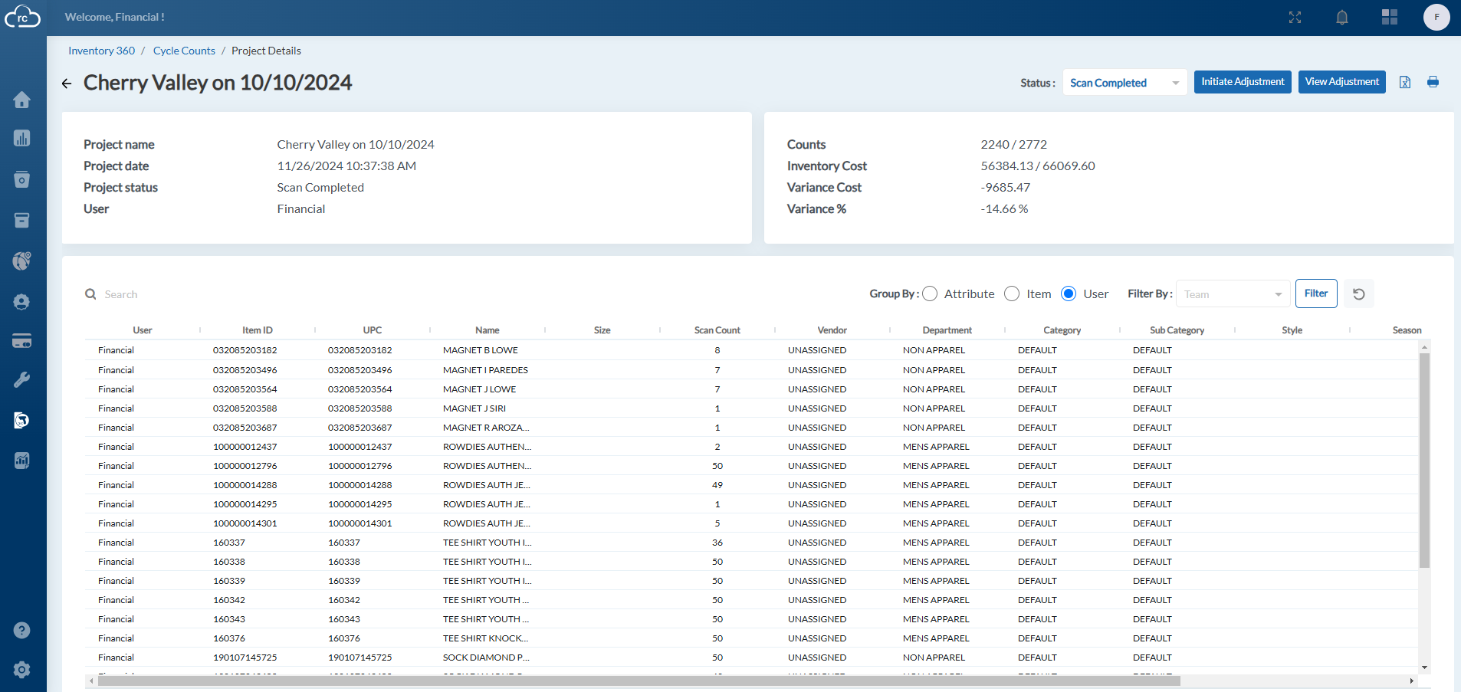Open the settings gear icon in sidebar

pos(22,670)
